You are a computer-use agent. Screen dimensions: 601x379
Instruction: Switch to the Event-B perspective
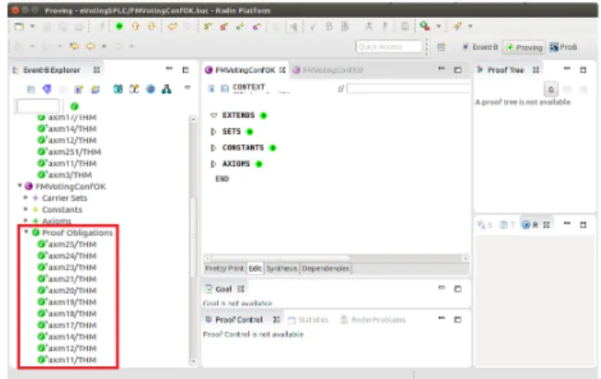tap(480, 47)
